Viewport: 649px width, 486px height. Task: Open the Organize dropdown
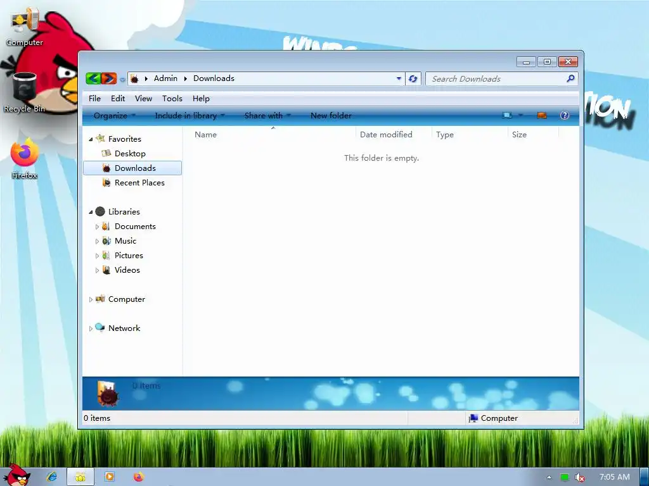pyautogui.click(x=114, y=116)
